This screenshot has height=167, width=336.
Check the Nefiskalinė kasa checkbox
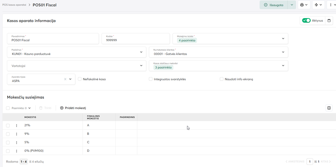80,79
